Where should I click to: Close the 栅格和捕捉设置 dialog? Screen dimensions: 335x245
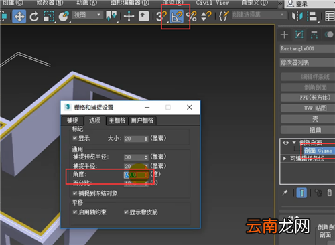190,107
